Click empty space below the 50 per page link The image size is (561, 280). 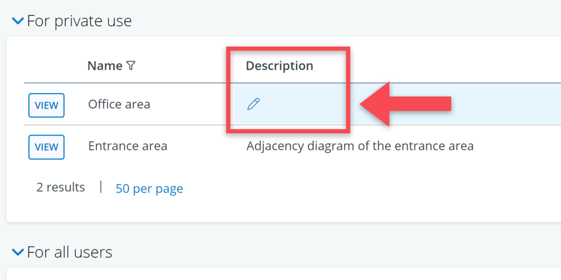point(149,211)
